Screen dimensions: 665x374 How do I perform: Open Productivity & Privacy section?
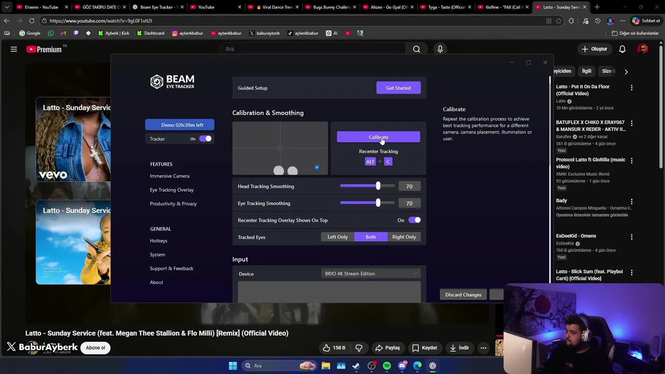pos(174,204)
